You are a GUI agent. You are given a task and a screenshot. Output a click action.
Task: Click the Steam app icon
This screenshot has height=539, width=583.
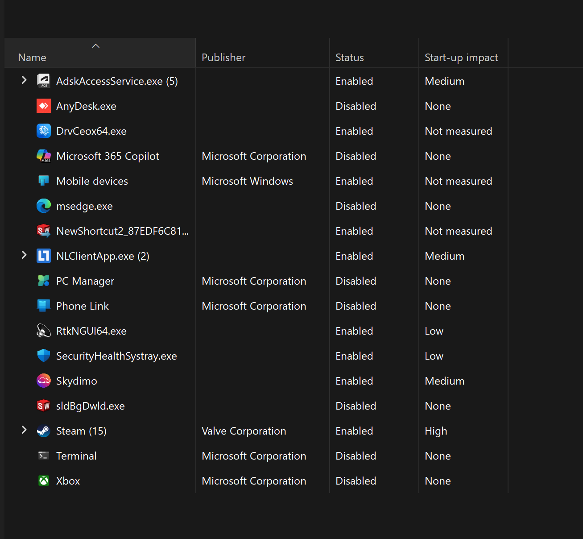coord(43,431)
